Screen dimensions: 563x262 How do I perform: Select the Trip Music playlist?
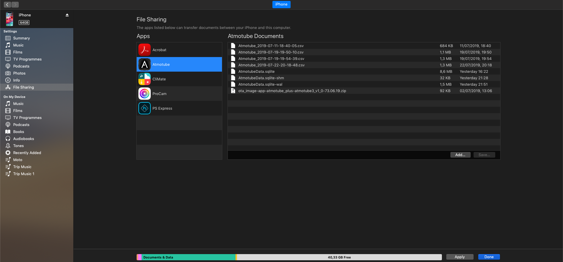[x=22, y=167]
